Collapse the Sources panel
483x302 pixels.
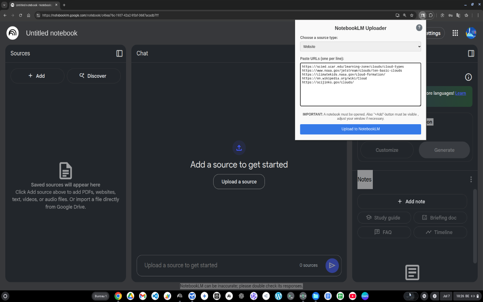coord(119,54)
